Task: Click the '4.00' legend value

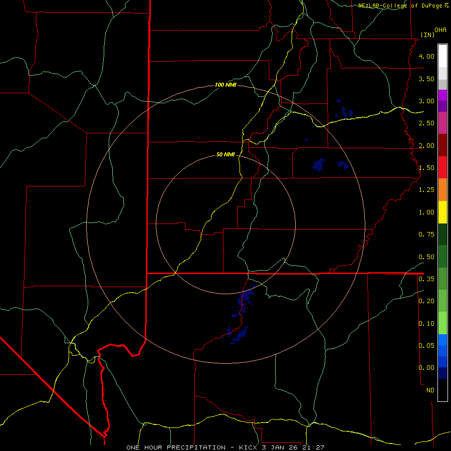Action: click(426, 56)
